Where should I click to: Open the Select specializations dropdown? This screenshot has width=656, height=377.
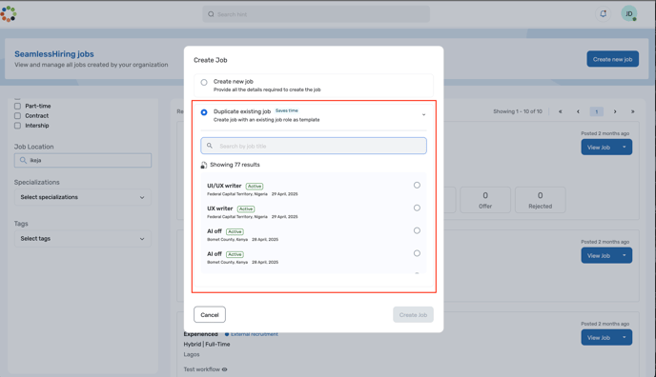tap(83, 197)
